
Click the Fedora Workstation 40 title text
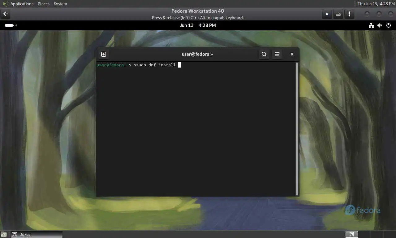pyautogui.click(x=198, y=11)
